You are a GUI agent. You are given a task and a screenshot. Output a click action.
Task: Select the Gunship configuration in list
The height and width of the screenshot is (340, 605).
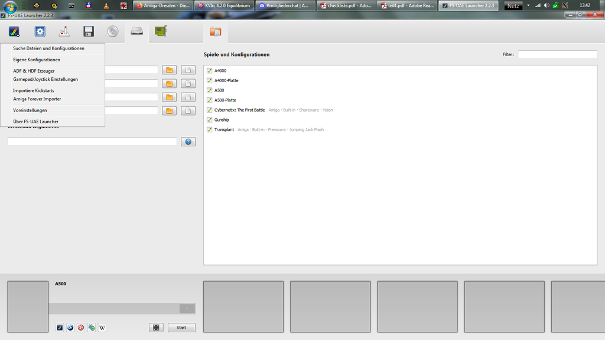[222, 120]
